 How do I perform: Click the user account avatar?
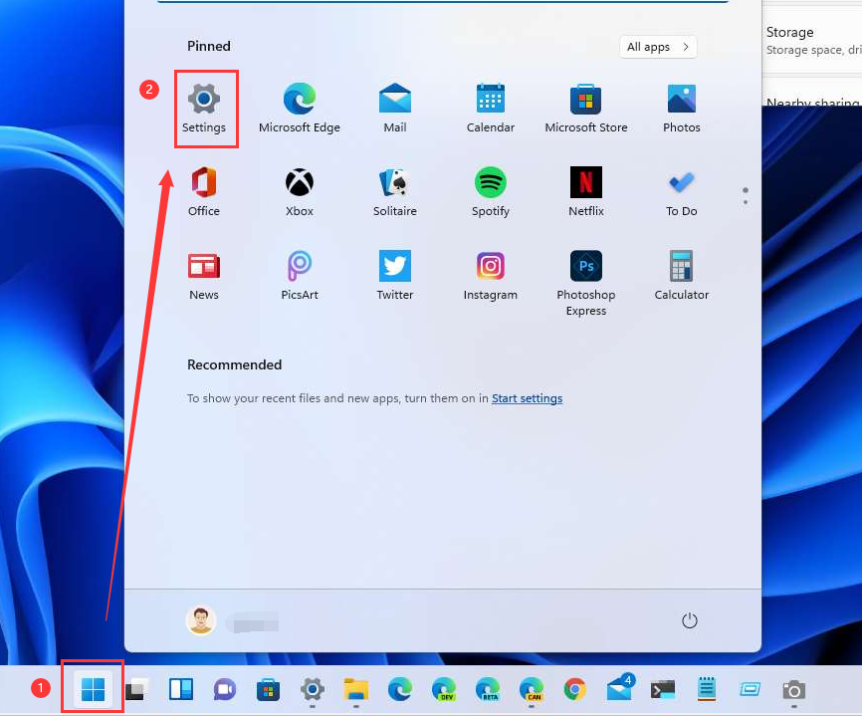click(201, 620)
